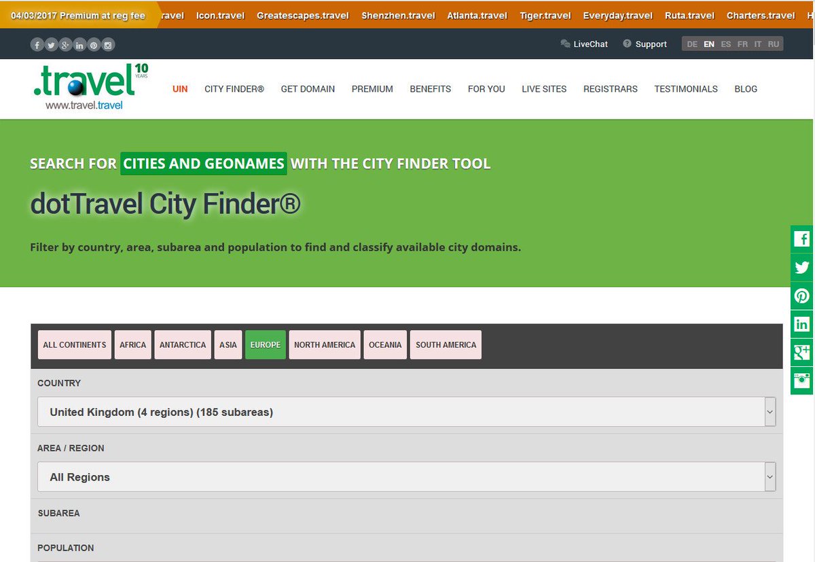Open the TESTIMONIALS menu item
This screenshot has height=562, width=815.
coord(686,89)
